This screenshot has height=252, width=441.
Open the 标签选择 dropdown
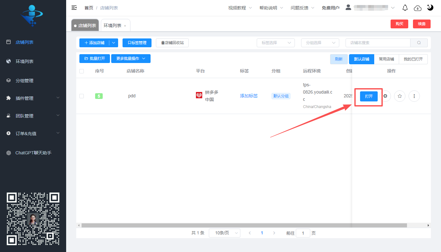tap(276, 43)
